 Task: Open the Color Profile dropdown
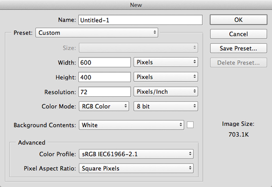click(136, 154)
